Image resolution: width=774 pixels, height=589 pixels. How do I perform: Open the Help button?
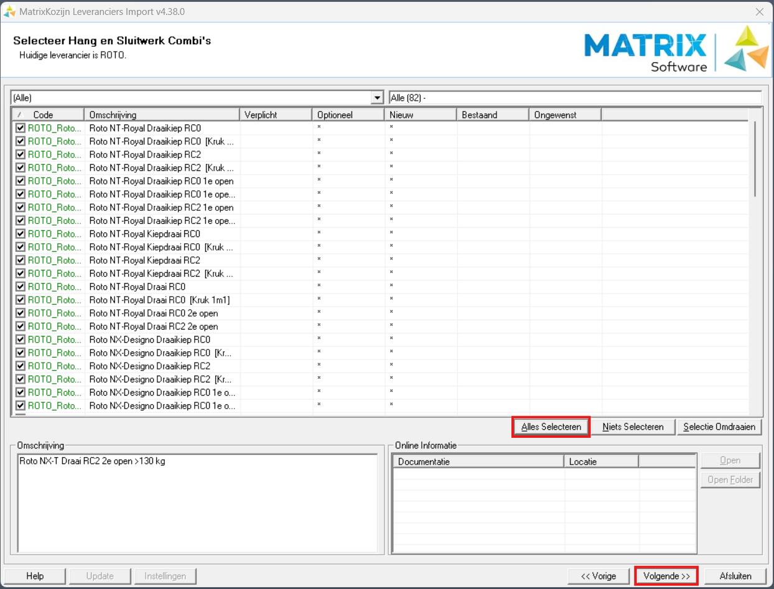[35, 576]
